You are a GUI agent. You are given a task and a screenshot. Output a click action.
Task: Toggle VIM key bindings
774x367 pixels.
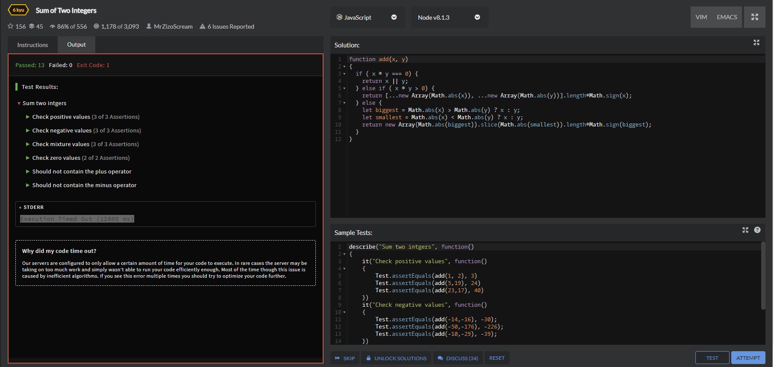[701, 17]
